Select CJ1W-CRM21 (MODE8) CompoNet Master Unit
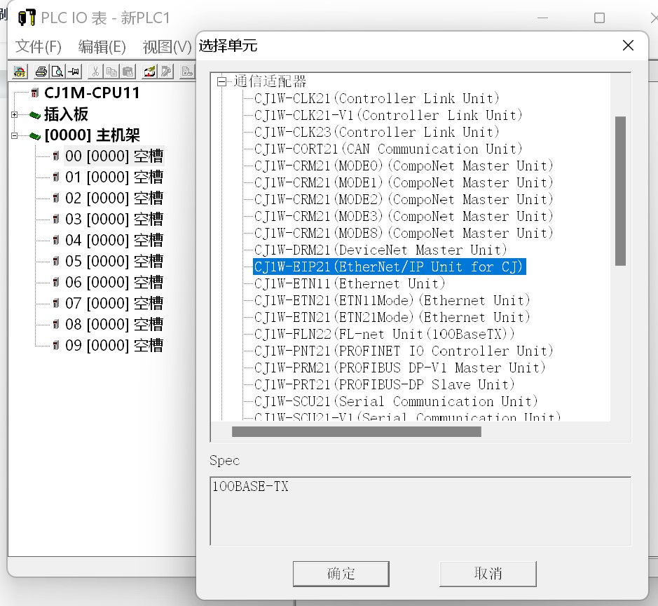 coord(404,233)
